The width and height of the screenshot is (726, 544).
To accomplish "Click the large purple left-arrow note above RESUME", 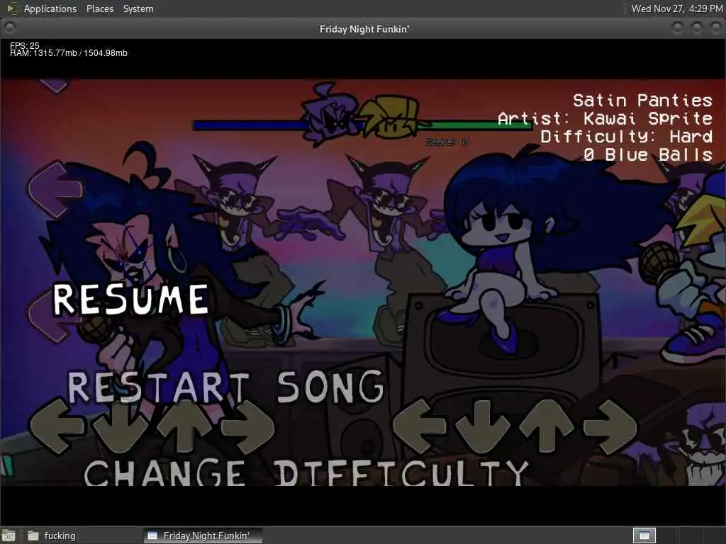I will tap(55, 189).
